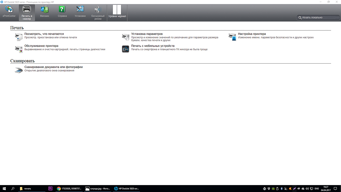Click the description 'Выравнивание и очистка картриджей, печать страницы диагностики'
The height and width of the screenshot is (192, 341).
(x=65, y=50)
